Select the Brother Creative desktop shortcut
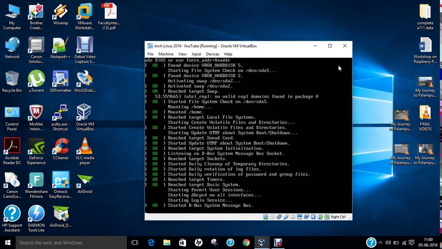This screenshot has width=442, height=249. click(36, 17)
